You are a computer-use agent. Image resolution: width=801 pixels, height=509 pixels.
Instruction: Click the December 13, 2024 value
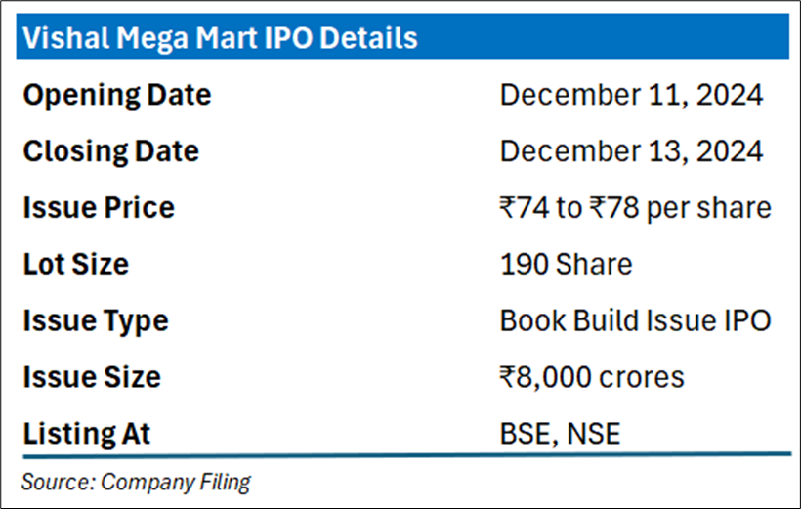point(631,151)
